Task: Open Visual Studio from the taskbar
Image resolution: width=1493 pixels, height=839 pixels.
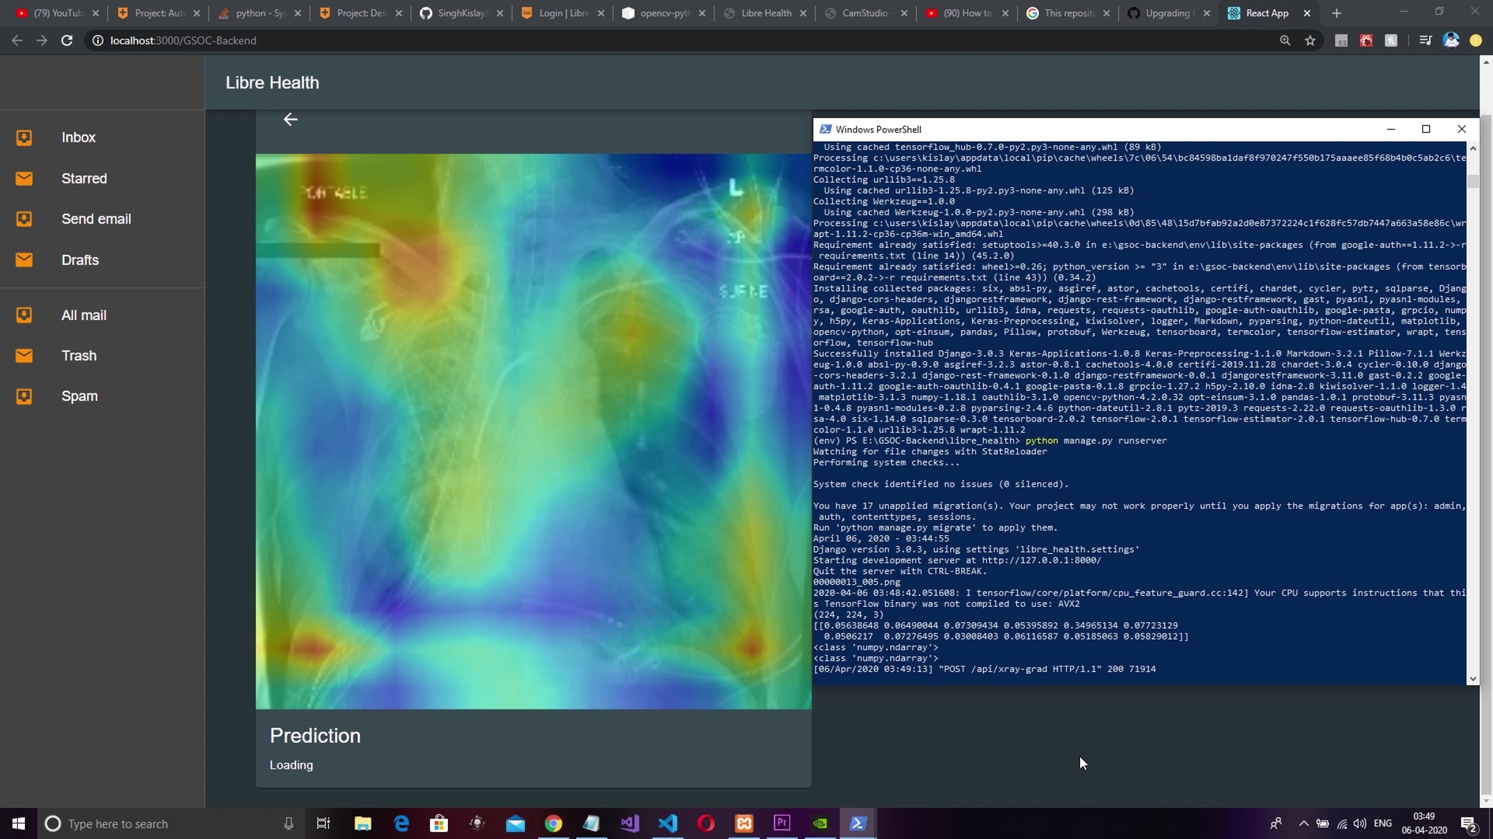Action: [x=630, y=823]
